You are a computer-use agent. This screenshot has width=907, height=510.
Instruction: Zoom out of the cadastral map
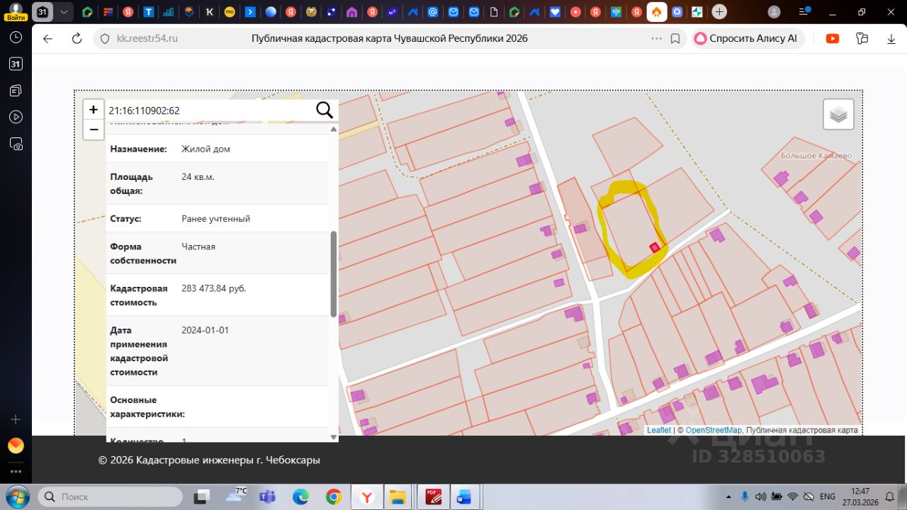94,130
